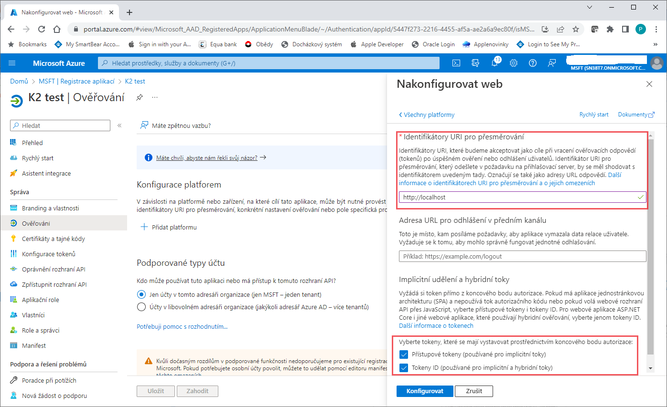Screen dimensions: 667x407
Task: Show hidden bookmarks overflow chevron
Action: pyautogui.click(x=655, y=44)
